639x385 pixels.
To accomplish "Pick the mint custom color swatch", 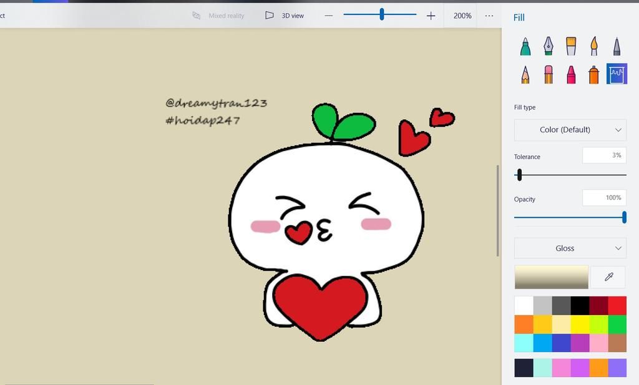I will click(x=542, y=368).
